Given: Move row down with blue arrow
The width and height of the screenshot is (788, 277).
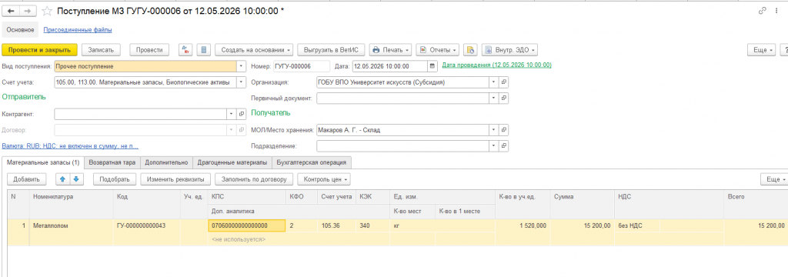Looking at the screenshot, I should (75, 179).
